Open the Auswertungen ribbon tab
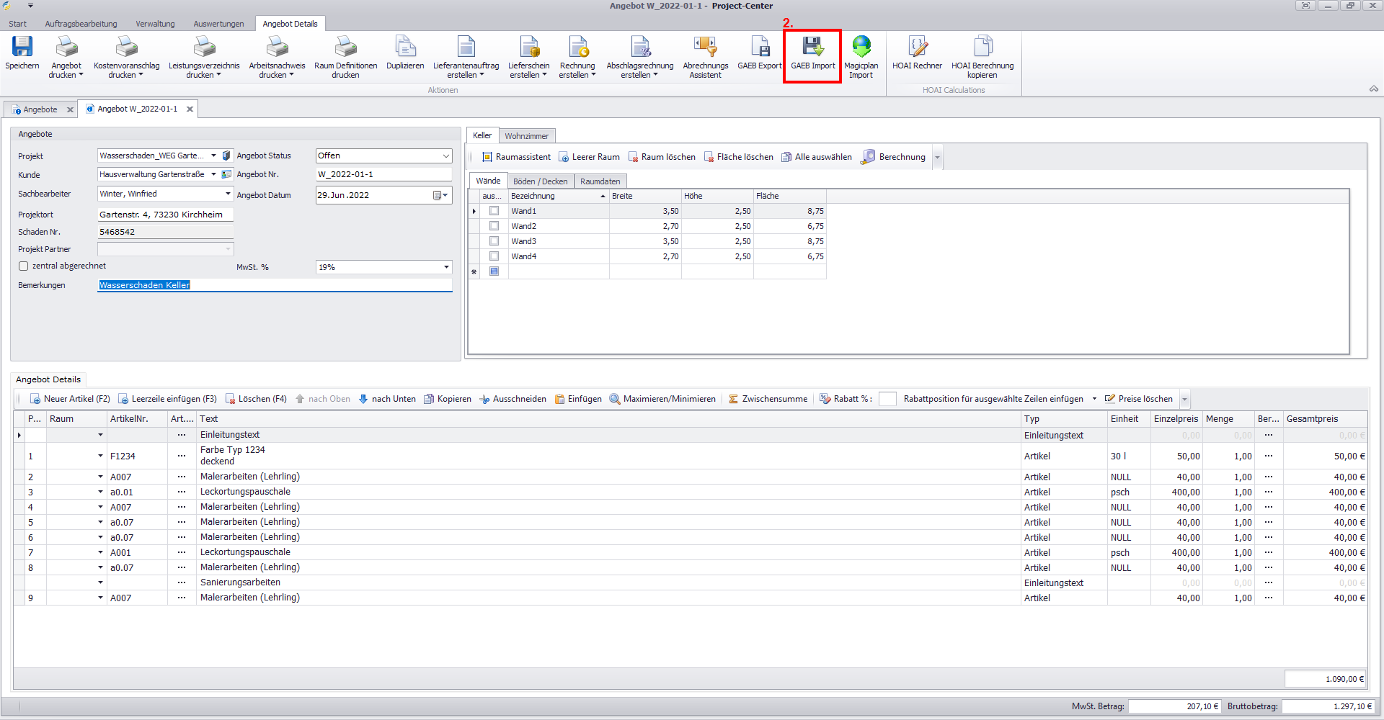 [218, 24]
